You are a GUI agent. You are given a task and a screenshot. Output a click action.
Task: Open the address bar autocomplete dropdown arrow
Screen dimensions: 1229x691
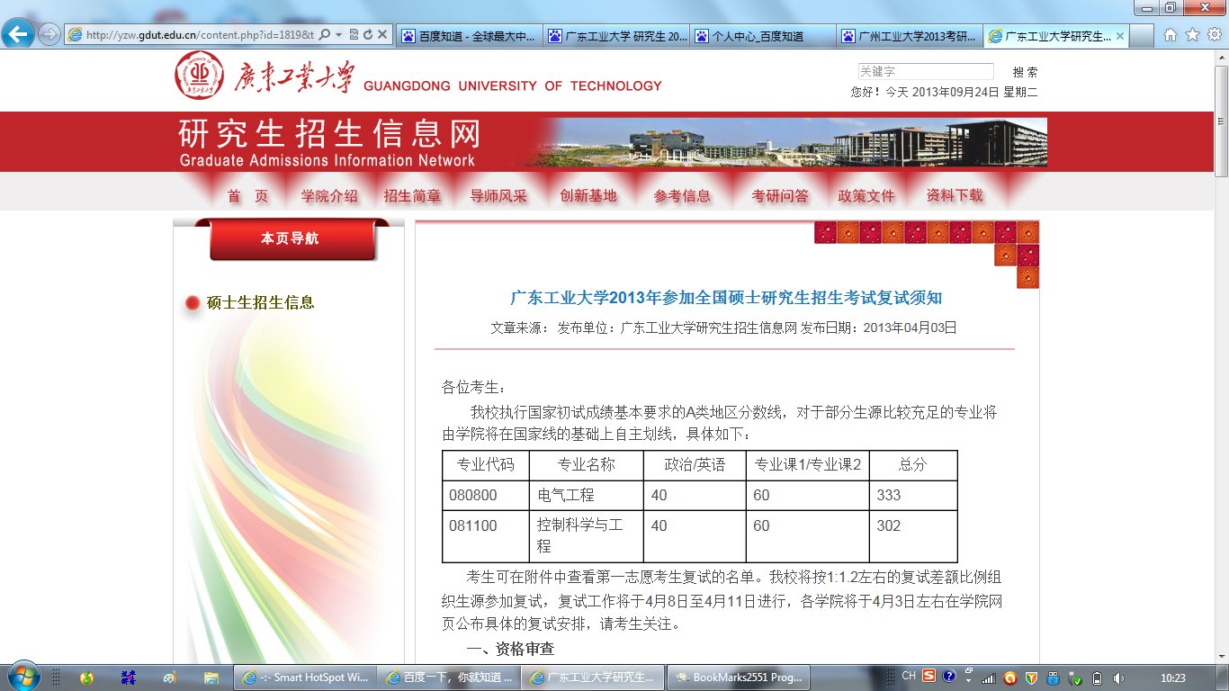click(339, 34)
